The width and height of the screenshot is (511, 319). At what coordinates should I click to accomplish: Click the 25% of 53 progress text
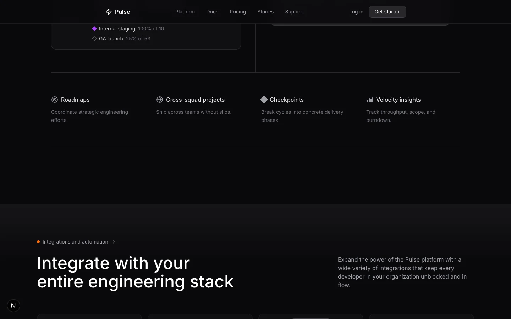click(138, 39)
